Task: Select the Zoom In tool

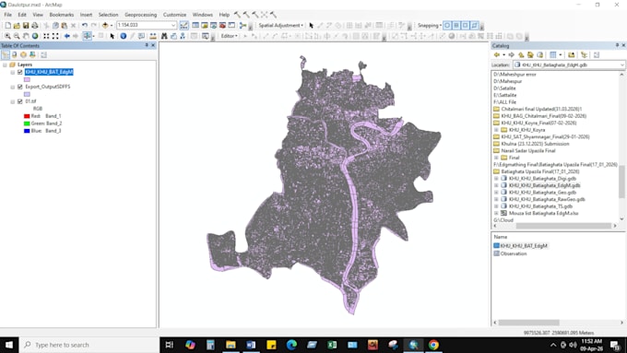Action: tap(7, 36)
